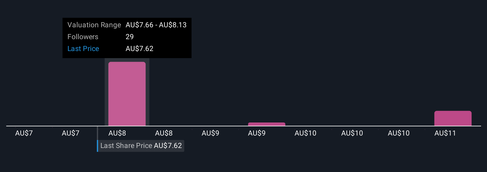487x172 pixels.
Task: Click the Valuation Range label in tooltip
Action: coord(94,25)
